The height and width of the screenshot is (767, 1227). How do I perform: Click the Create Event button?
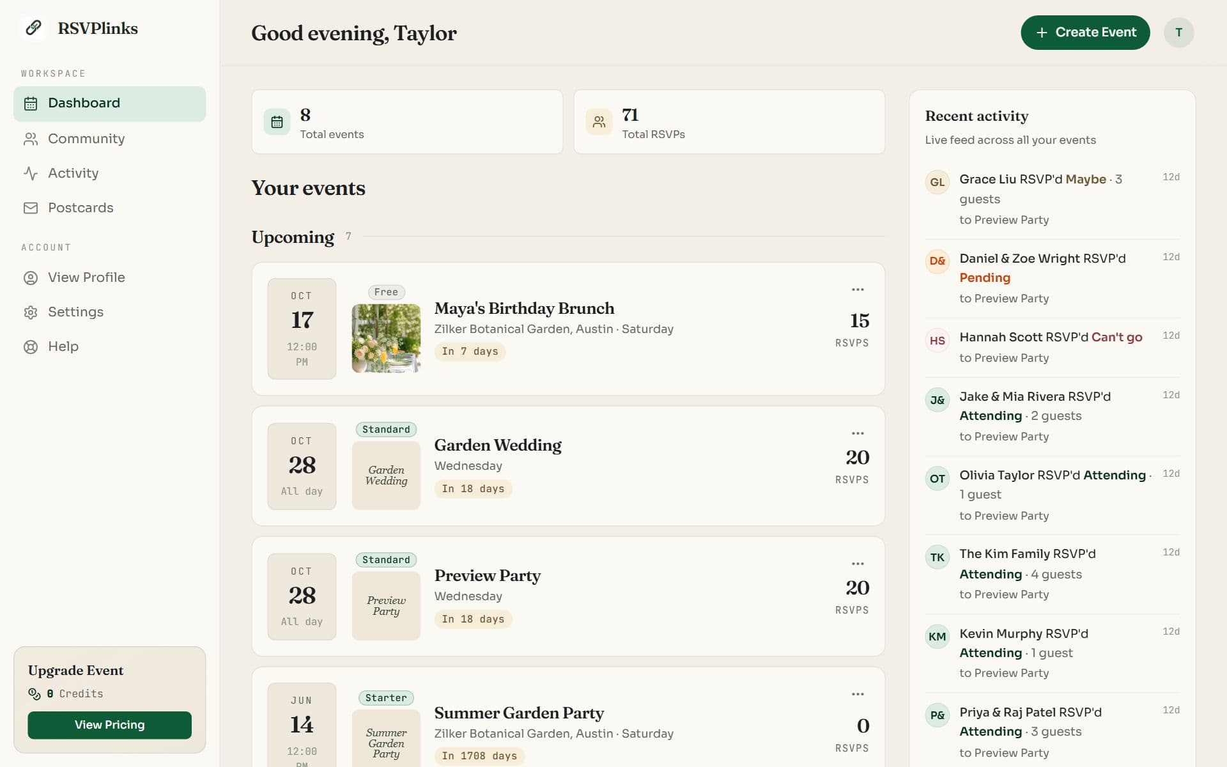[x=1085, y=33]
